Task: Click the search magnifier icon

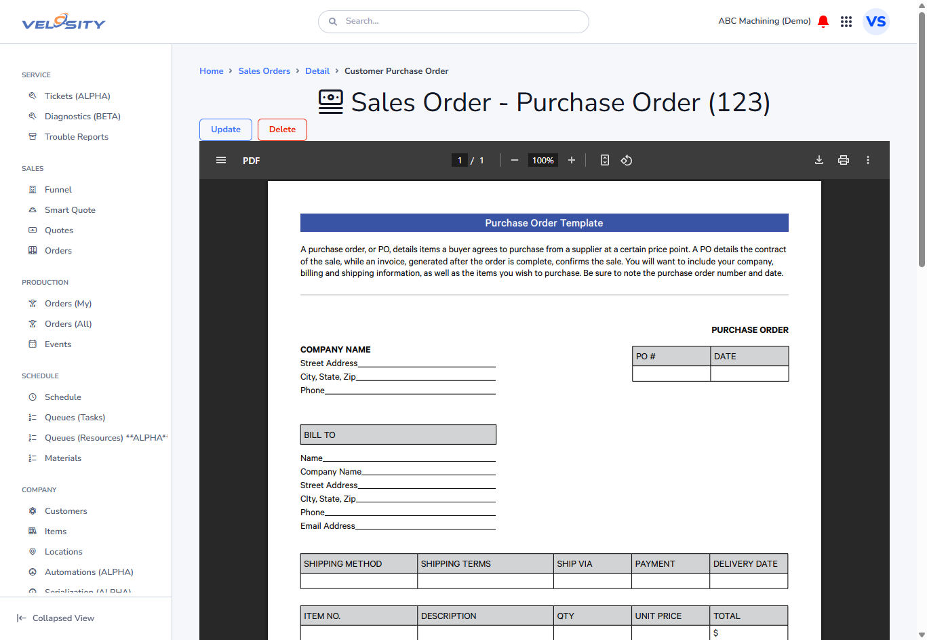Action: click(x=333, y=22)
